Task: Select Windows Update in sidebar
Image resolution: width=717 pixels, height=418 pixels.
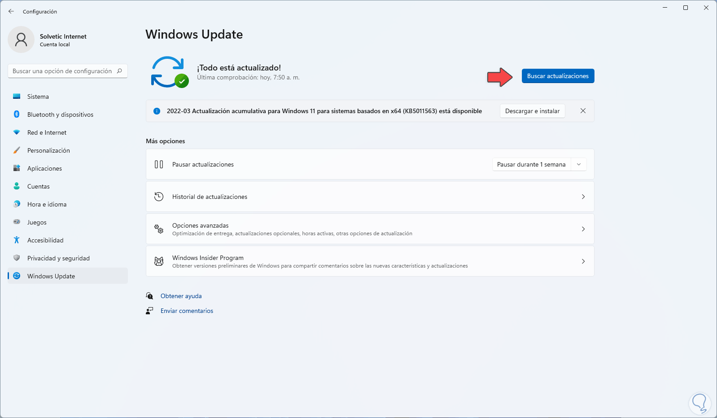Action: (68, 276)
